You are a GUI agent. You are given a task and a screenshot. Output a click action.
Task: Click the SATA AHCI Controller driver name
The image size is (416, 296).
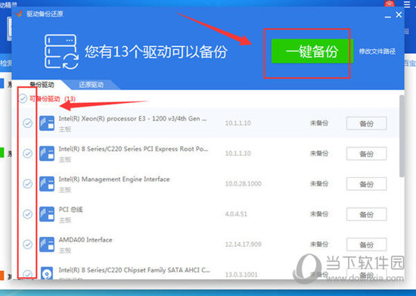(134, 270)
